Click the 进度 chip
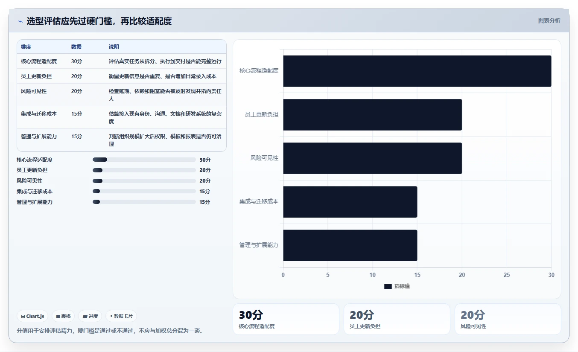 (90, 316)
